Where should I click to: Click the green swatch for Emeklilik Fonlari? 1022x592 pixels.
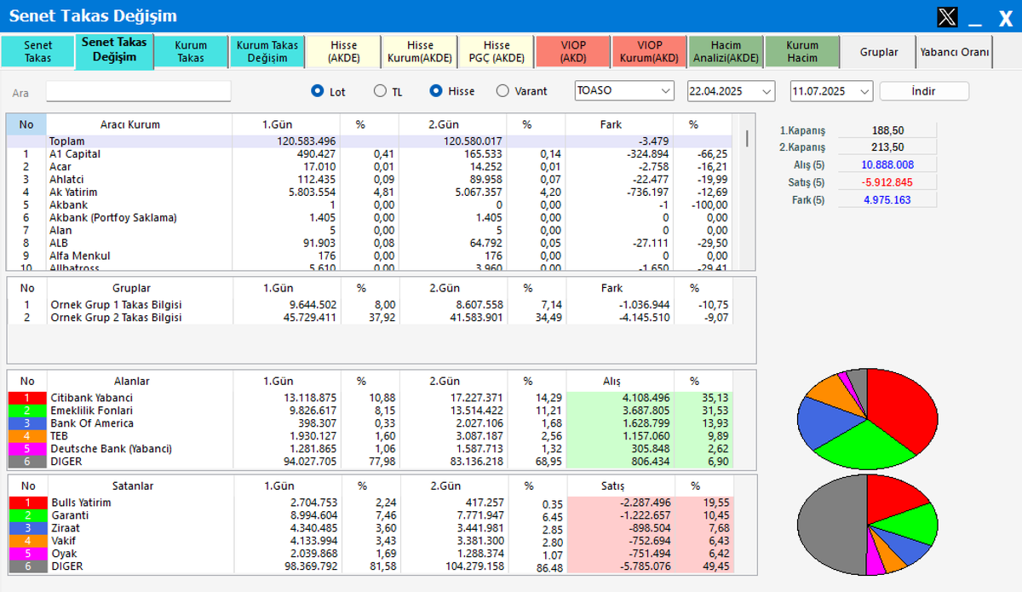coord(27,411)
